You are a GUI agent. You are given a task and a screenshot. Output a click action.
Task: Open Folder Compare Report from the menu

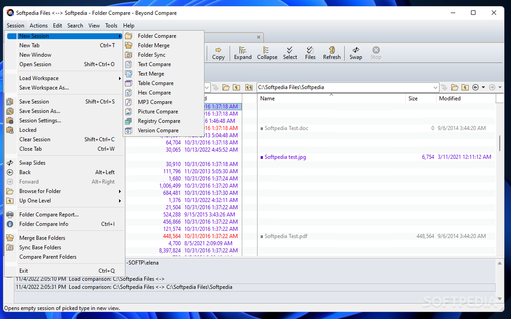(x=65, y=215)
